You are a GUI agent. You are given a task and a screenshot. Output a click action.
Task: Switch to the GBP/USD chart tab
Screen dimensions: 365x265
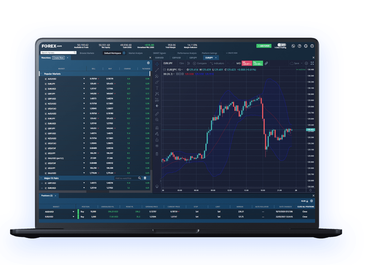tap(176, 58)
